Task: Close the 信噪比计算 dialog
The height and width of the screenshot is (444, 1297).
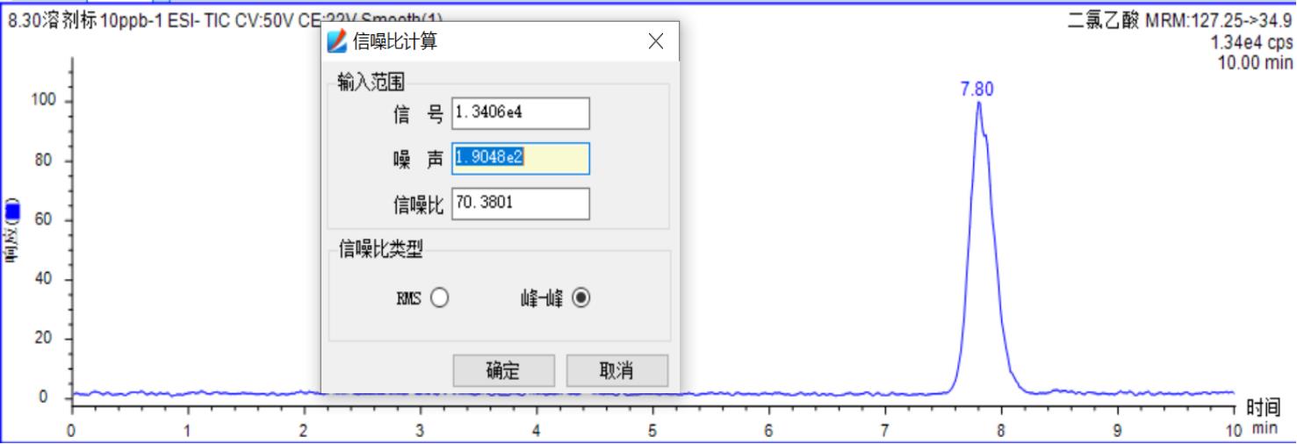Action: point(654,42)
